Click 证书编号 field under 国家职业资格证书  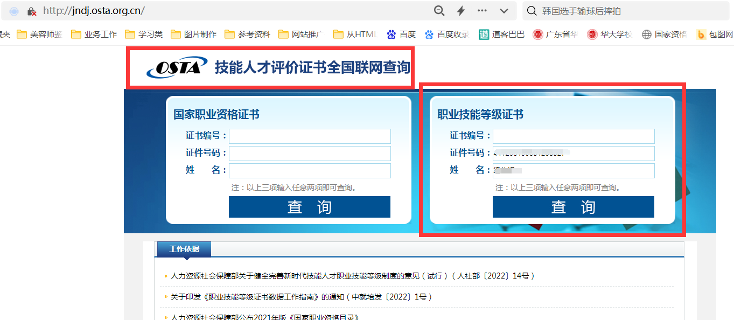pyautogui.click(x=310, y=136)
